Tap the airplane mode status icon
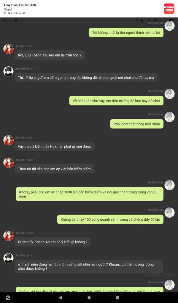The image size is (178, 303). coord(156,20)
